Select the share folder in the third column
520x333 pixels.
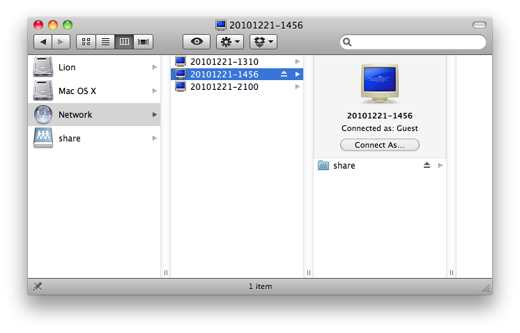(x=380, y=165)
